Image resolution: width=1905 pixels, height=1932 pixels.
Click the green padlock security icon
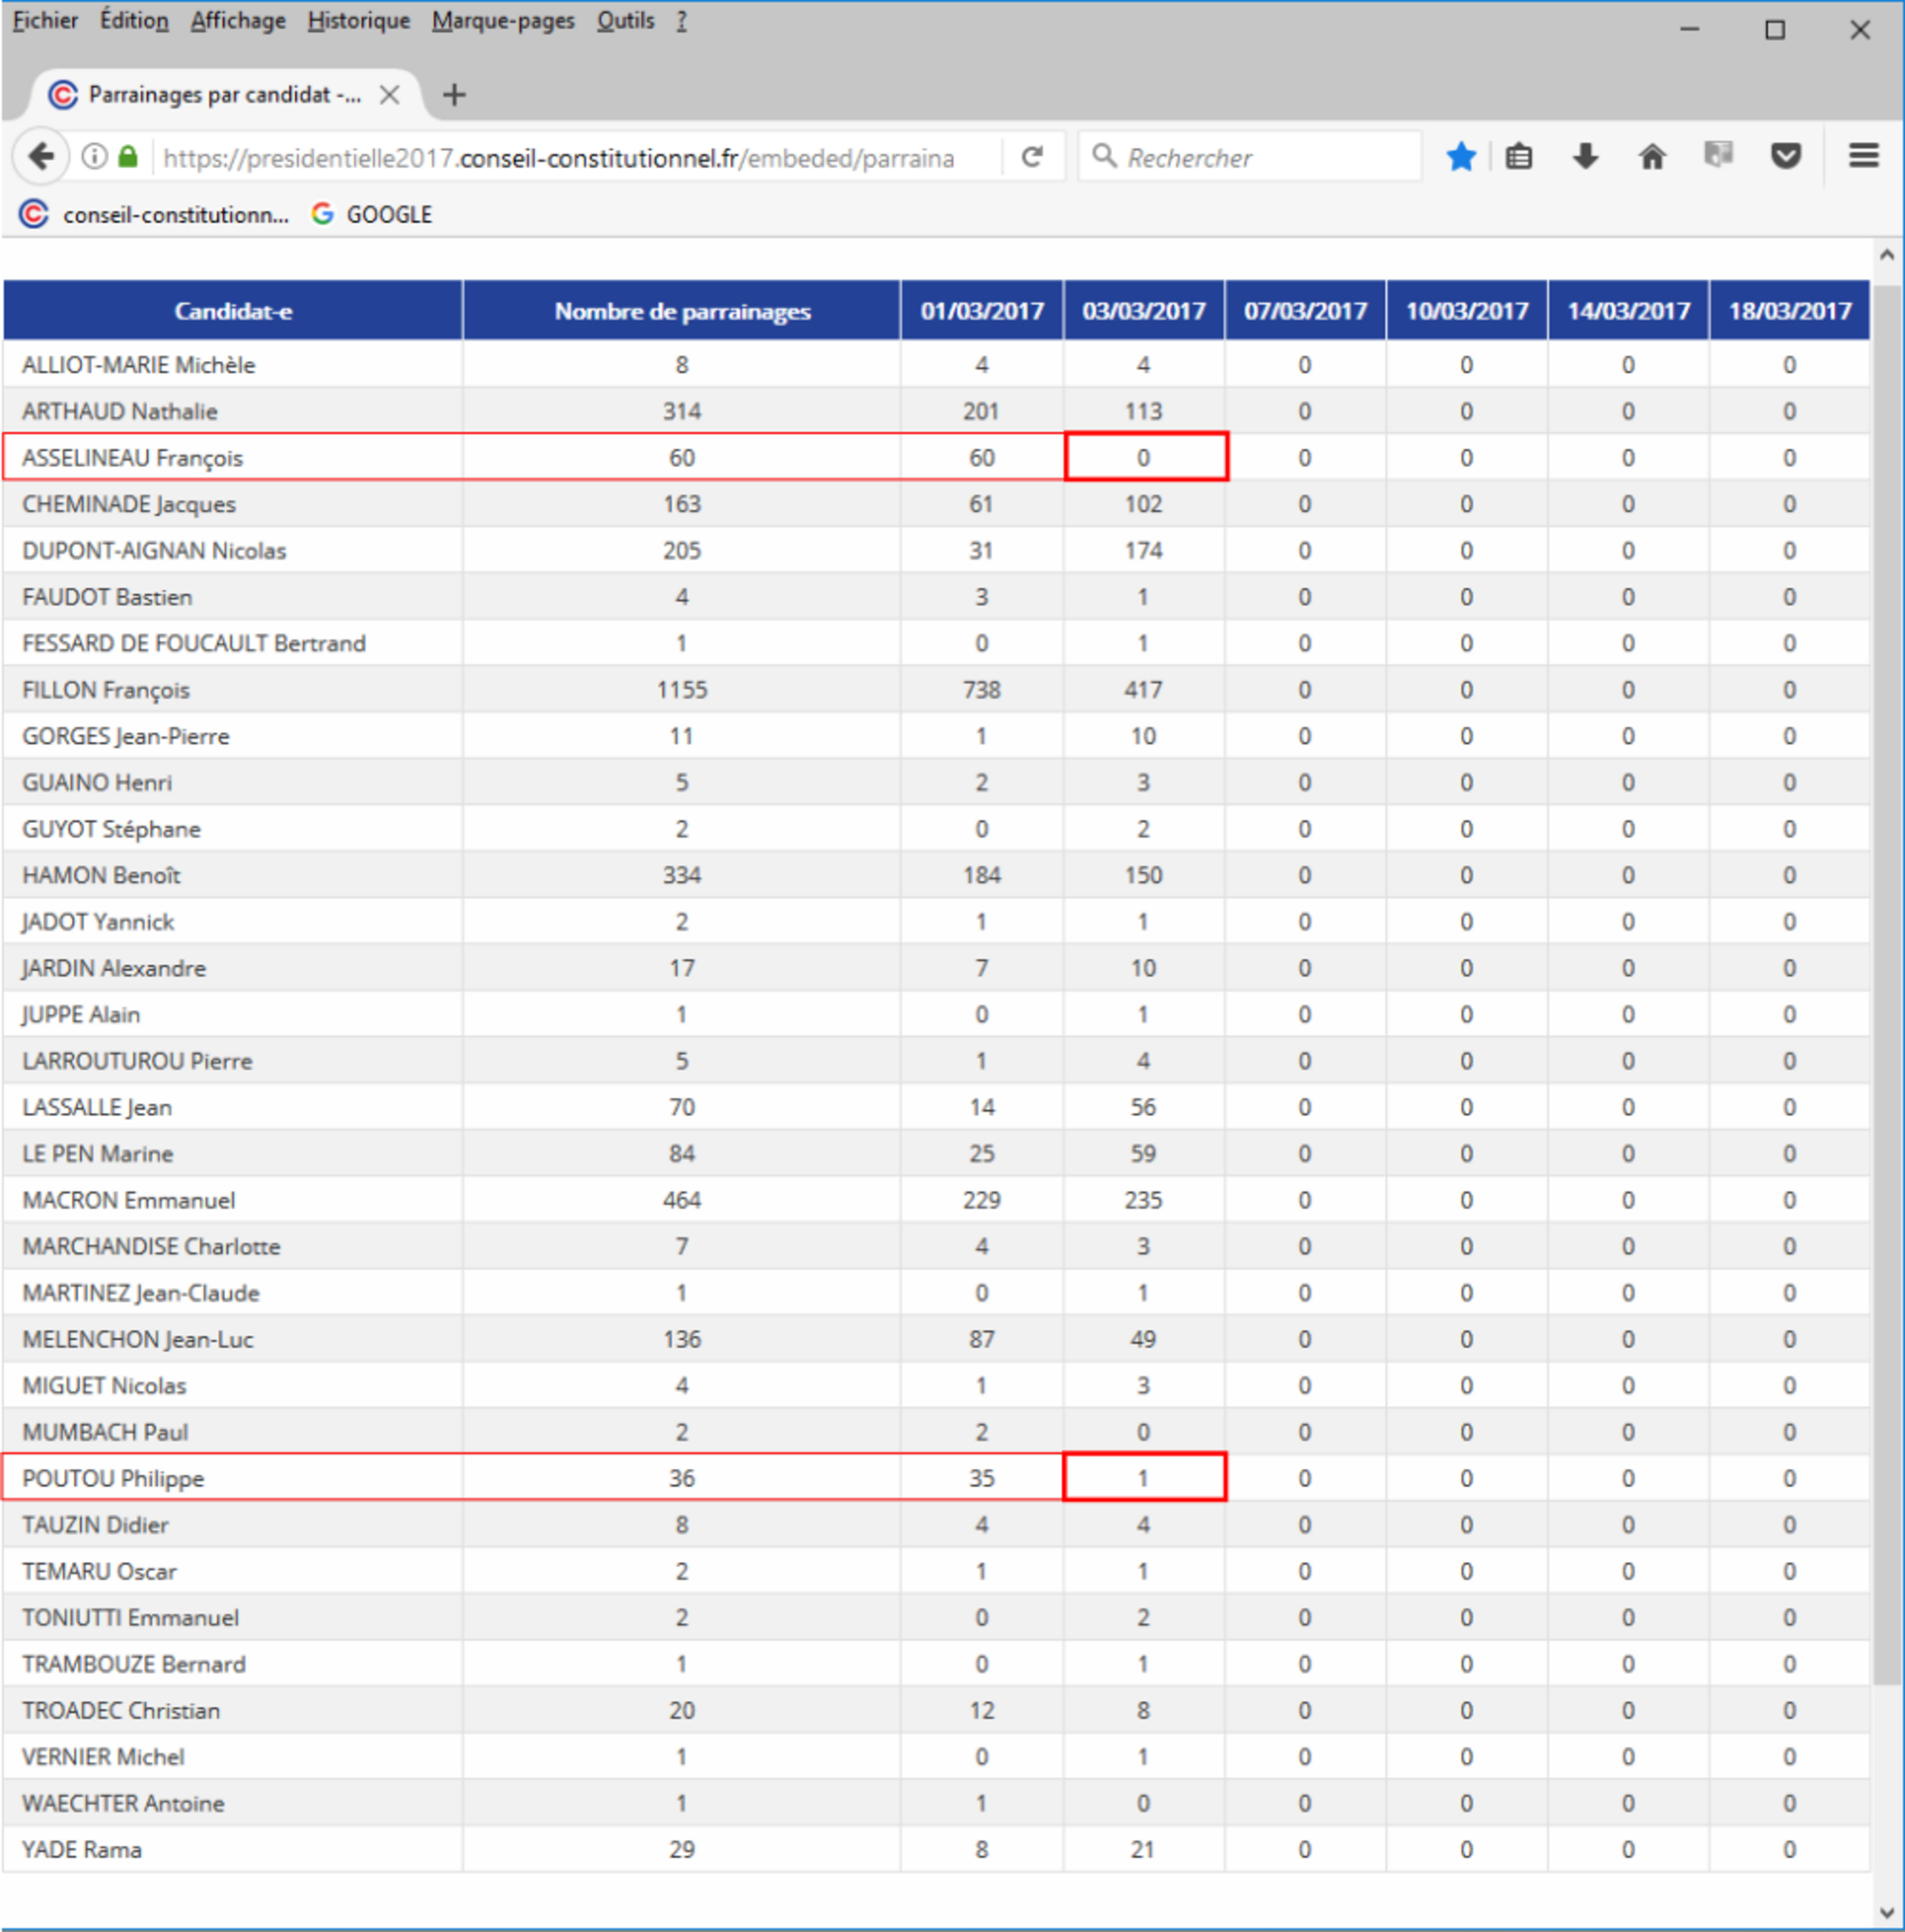click(127, 157)
